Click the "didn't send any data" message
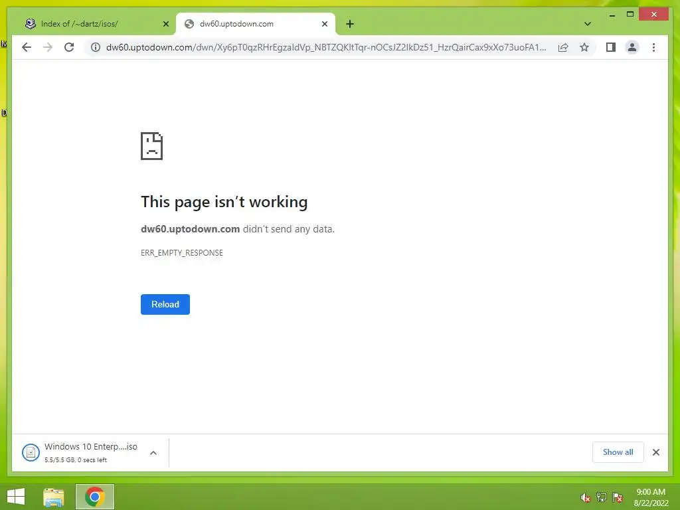The width and height of the screenshot is (680, 510). [x=289, y=229]
